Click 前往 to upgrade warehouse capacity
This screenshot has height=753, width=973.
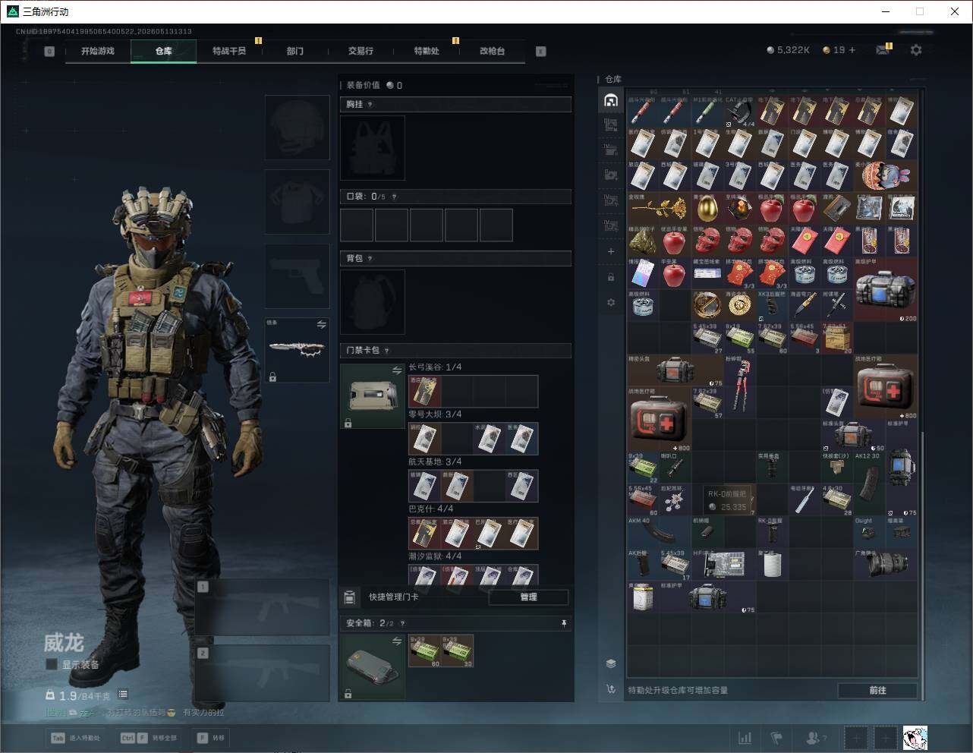click(877, 690)
